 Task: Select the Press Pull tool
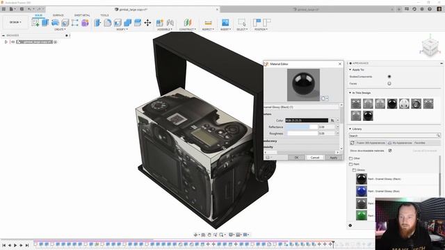click(97, 22)
